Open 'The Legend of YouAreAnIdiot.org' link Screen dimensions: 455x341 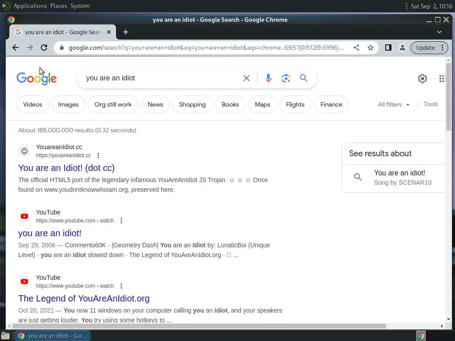(84, 298)
